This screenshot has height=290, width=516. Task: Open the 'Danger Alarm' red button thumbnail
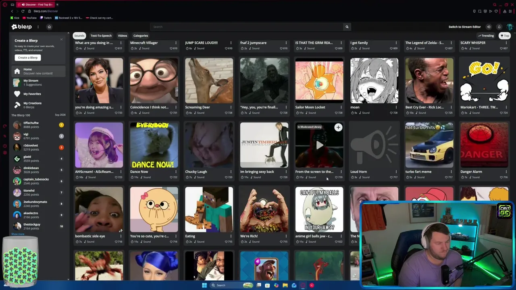pos(484,145)
